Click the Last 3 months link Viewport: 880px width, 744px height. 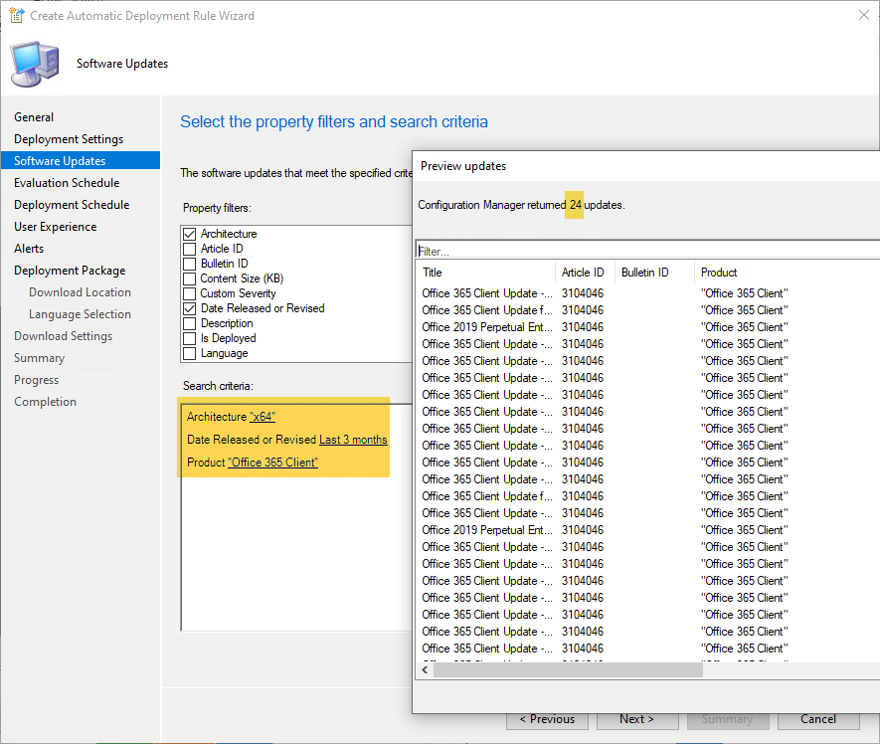point(353,440)
